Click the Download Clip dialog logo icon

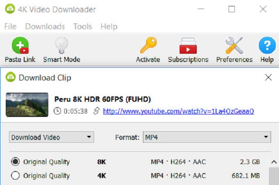[11, 77]
